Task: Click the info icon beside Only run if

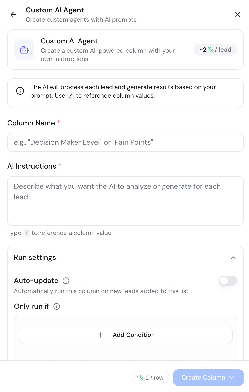Action: click(x=57, y=306)
